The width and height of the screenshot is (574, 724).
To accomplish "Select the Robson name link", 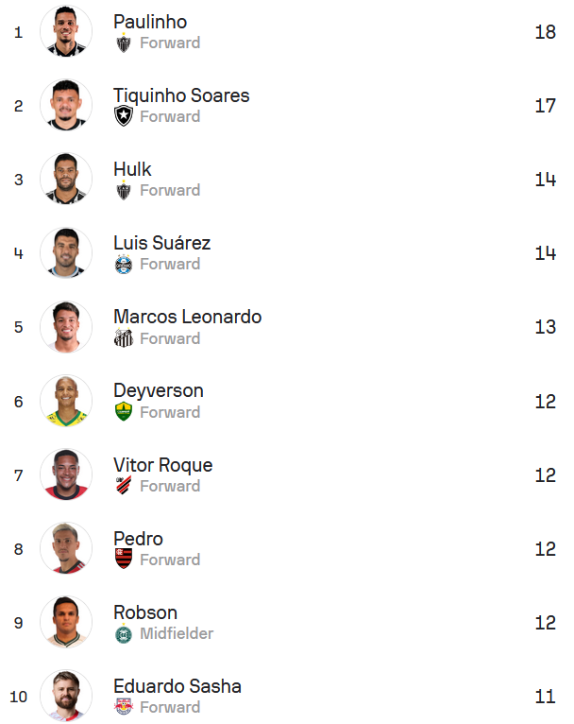I will click(145, 612).
